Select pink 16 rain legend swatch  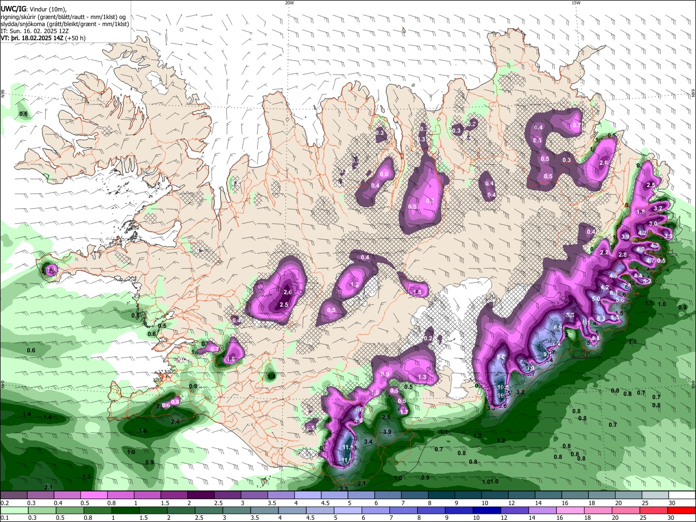coord(570,510)
